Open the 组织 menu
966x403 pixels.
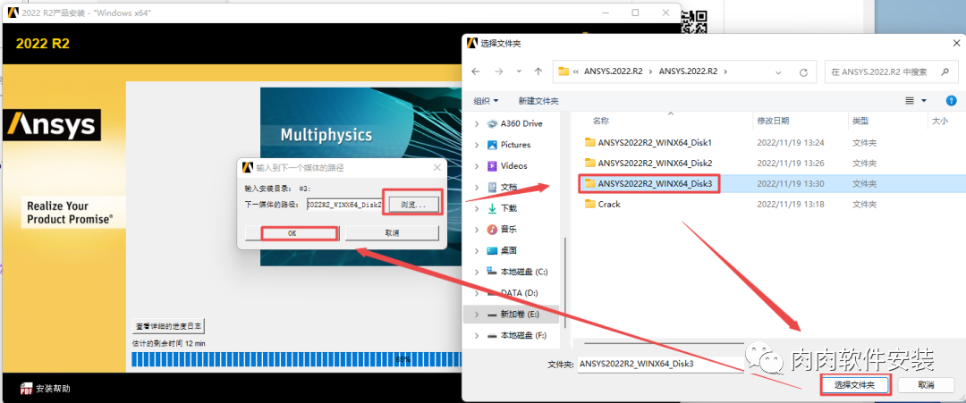click(486, 100)
